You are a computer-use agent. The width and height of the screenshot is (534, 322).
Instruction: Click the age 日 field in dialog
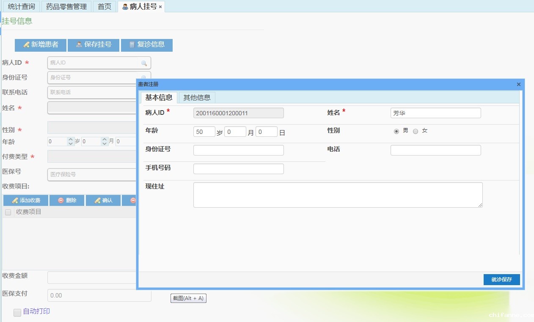267,132
